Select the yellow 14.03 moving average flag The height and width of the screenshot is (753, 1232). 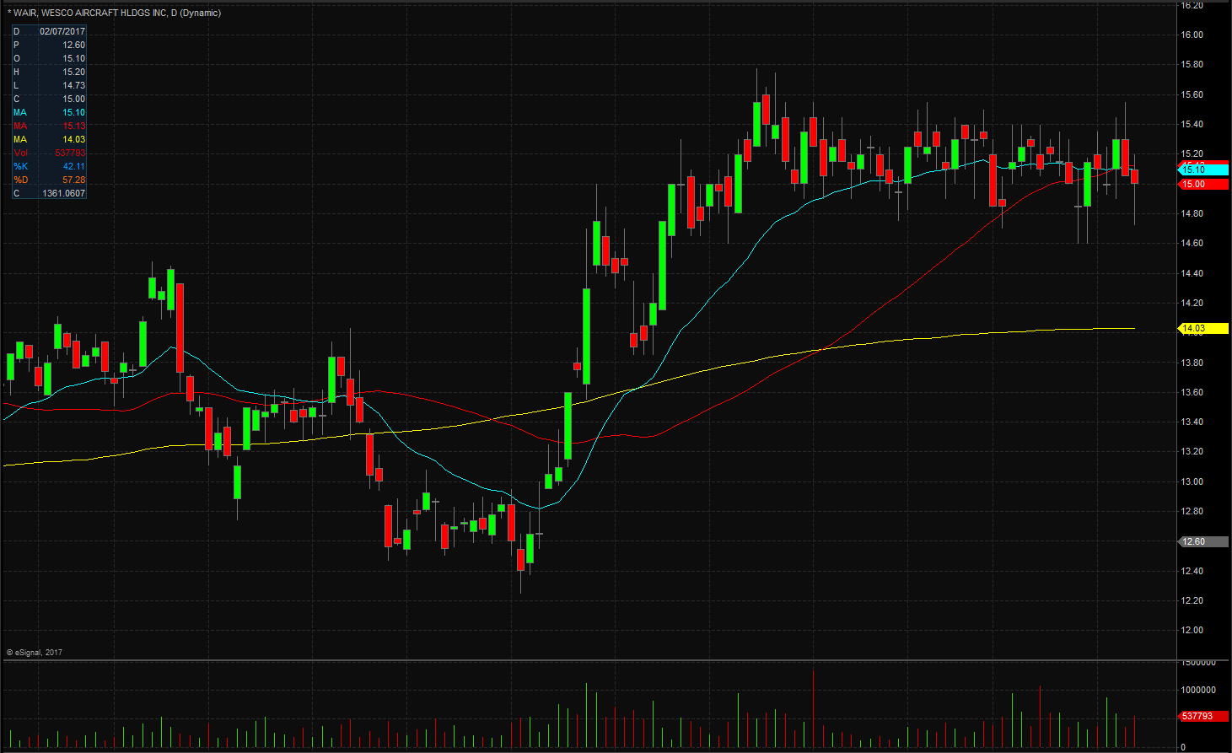(x=1203, y=328)
